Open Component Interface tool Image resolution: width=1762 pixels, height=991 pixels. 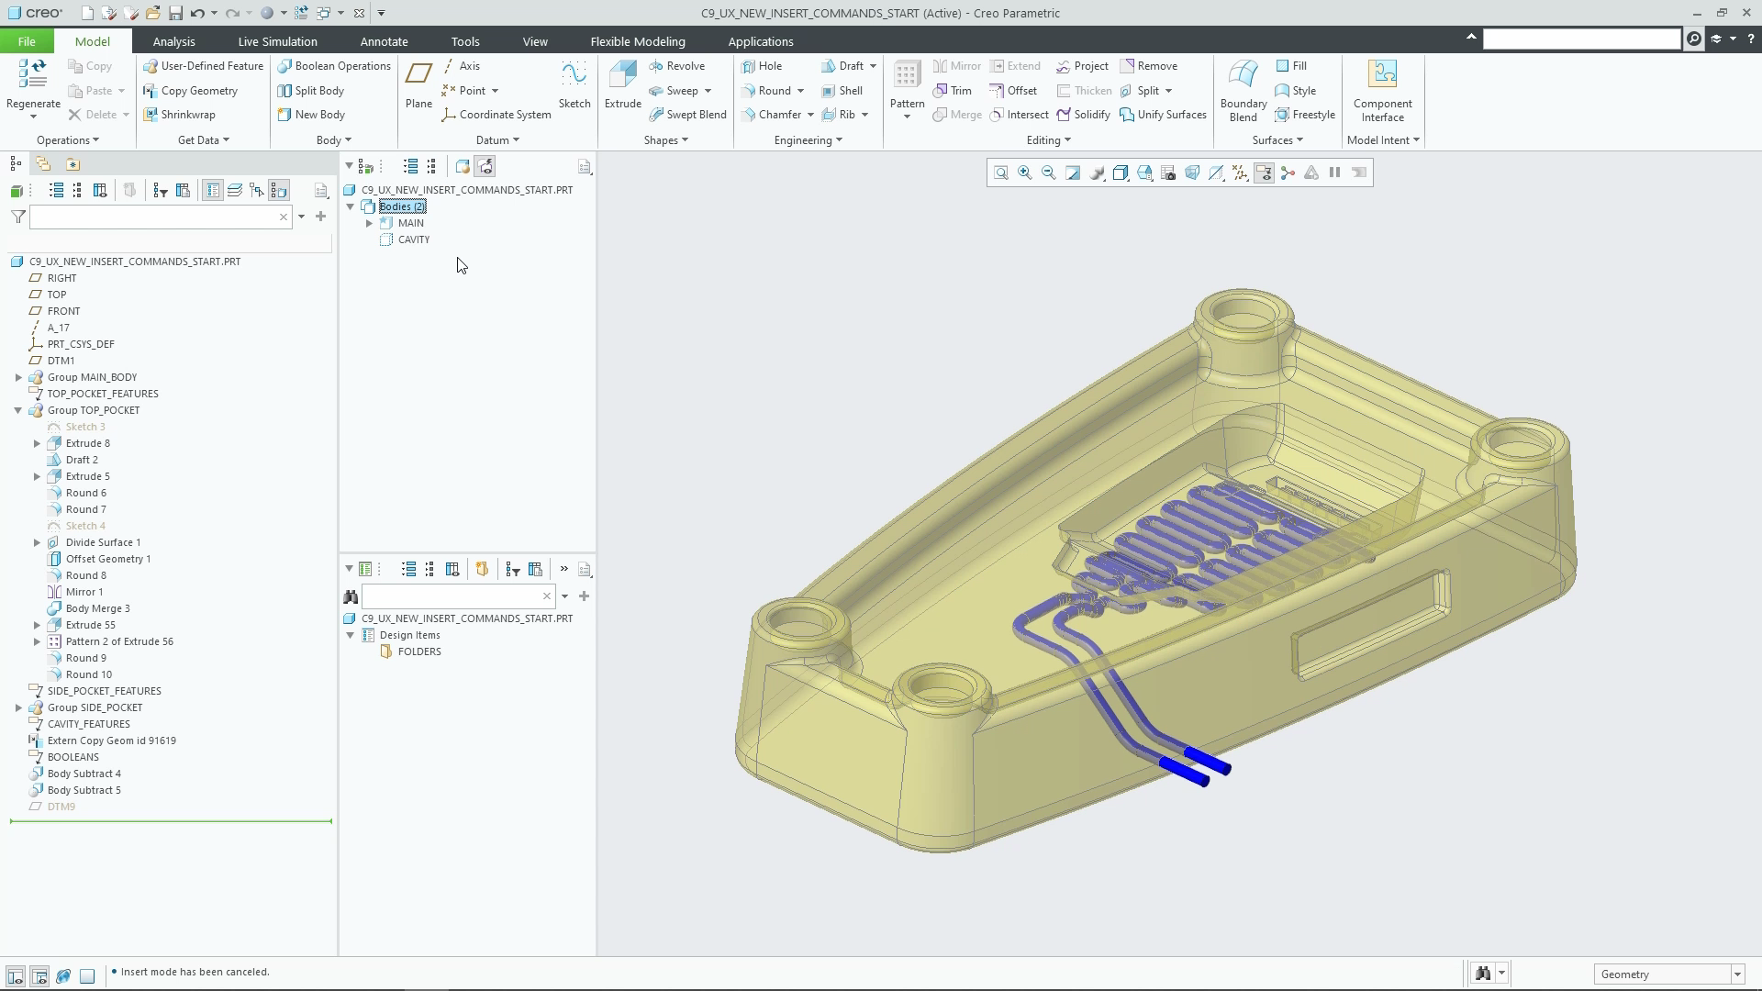pyautogui.click(x=1382, y=90)
